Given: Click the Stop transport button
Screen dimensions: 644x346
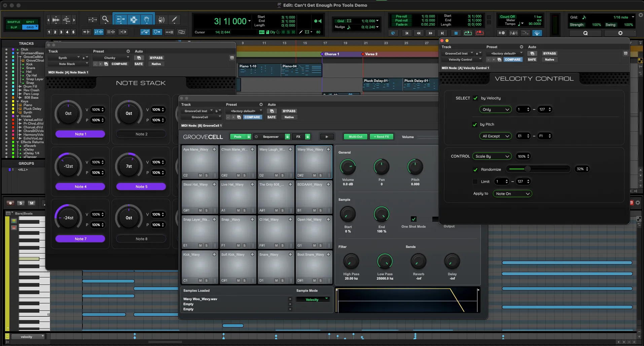Looking at the screenshot, I should click(456, 33).
